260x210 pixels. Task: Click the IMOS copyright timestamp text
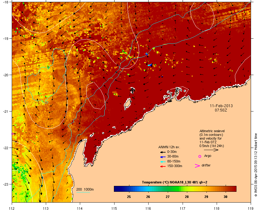pos(256,165)
